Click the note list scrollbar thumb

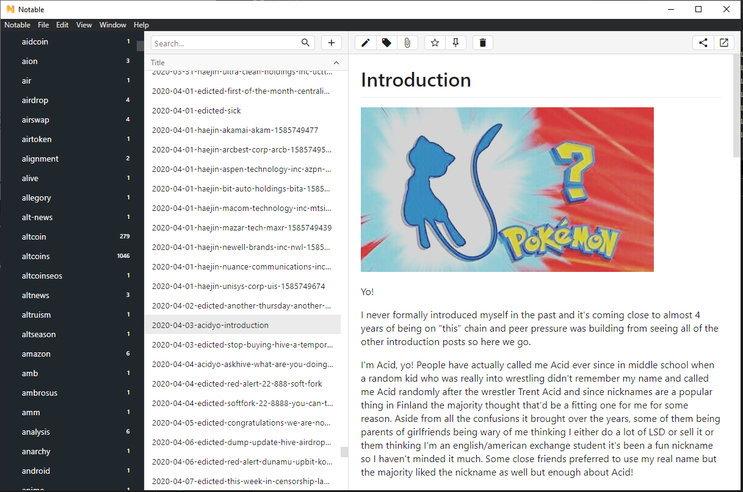click(344, 452)
